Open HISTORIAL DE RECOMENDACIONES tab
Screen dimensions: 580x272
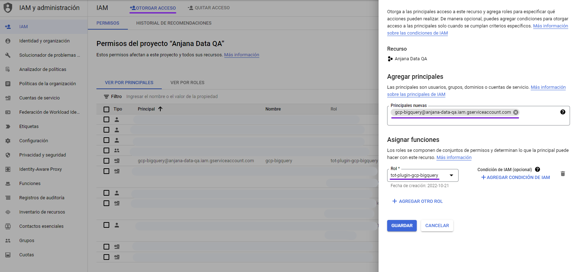174,23
